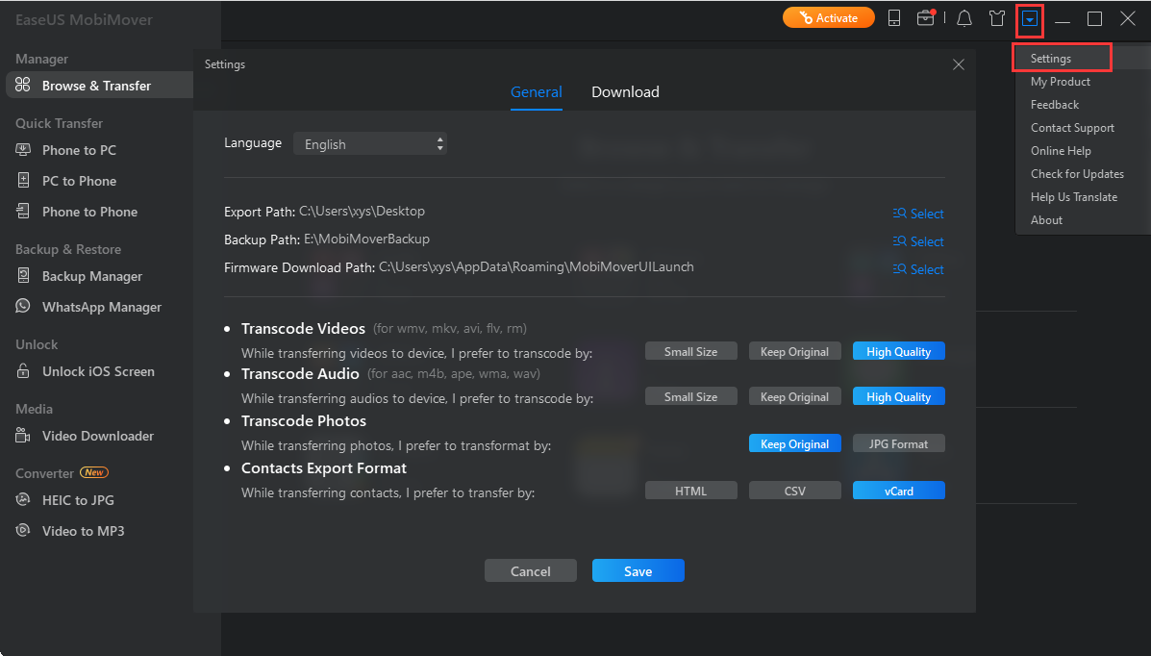Click the orange Activate button
The width and height of the screenshot is (1151, 656).
click(x=828, y=18)
